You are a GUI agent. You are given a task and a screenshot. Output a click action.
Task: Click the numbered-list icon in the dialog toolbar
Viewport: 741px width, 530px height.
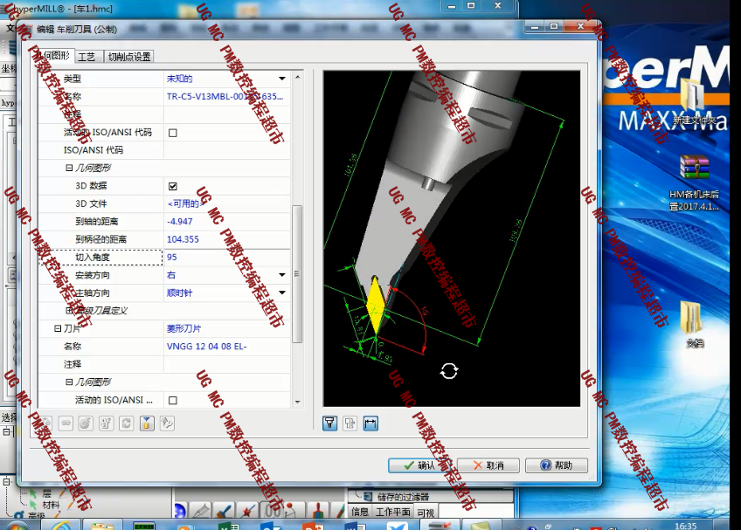pyautogui.click(x=106, y=423)
